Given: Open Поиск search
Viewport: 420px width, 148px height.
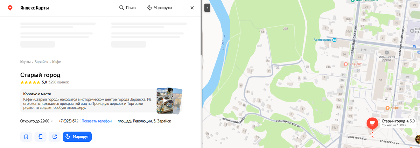Looking at the screenshot, I should (x=128, y=8).
